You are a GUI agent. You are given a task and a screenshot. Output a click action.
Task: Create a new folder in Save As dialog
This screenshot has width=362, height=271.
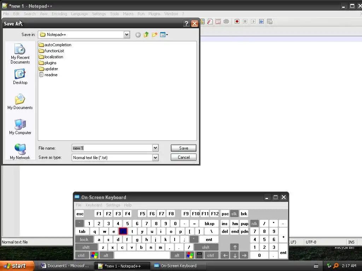pos(155,35)
